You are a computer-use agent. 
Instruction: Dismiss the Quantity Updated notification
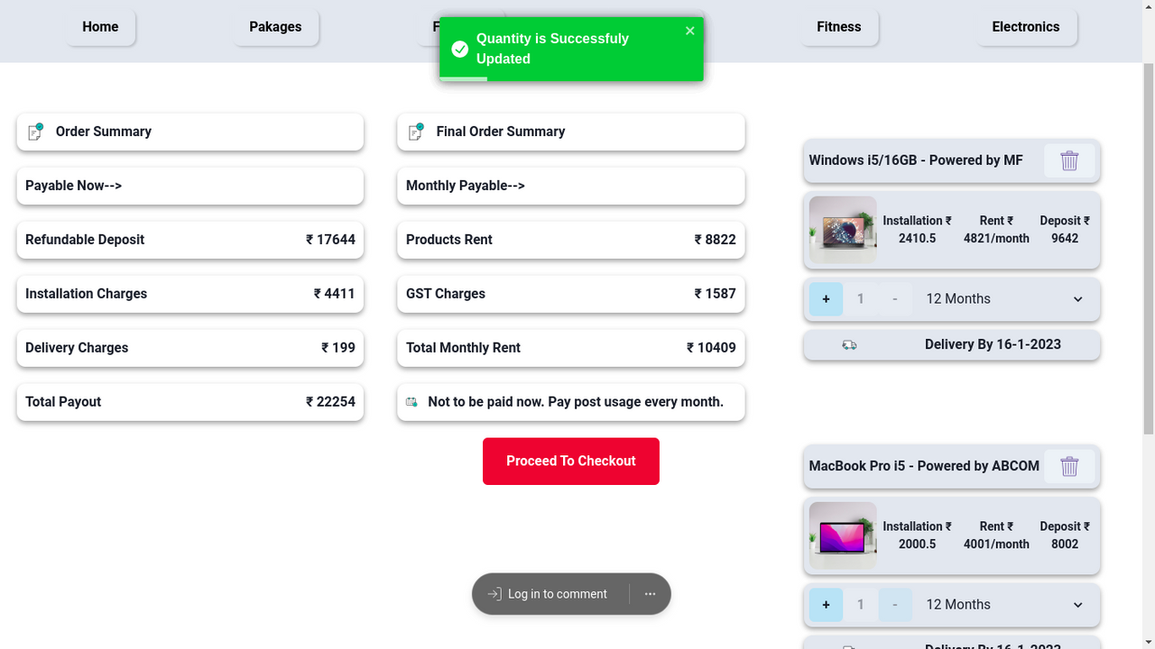click(x=689, y=30)
